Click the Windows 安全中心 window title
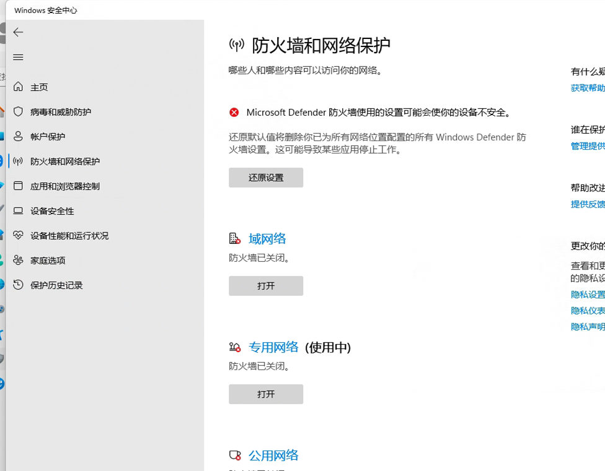 pos(45,11)
